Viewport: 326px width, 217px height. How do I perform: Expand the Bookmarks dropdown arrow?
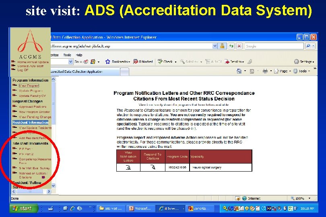(x=129, y=62)
